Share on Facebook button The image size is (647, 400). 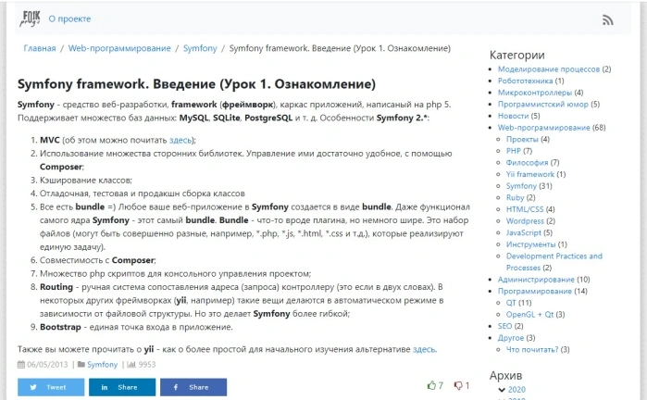coord(193,387)
